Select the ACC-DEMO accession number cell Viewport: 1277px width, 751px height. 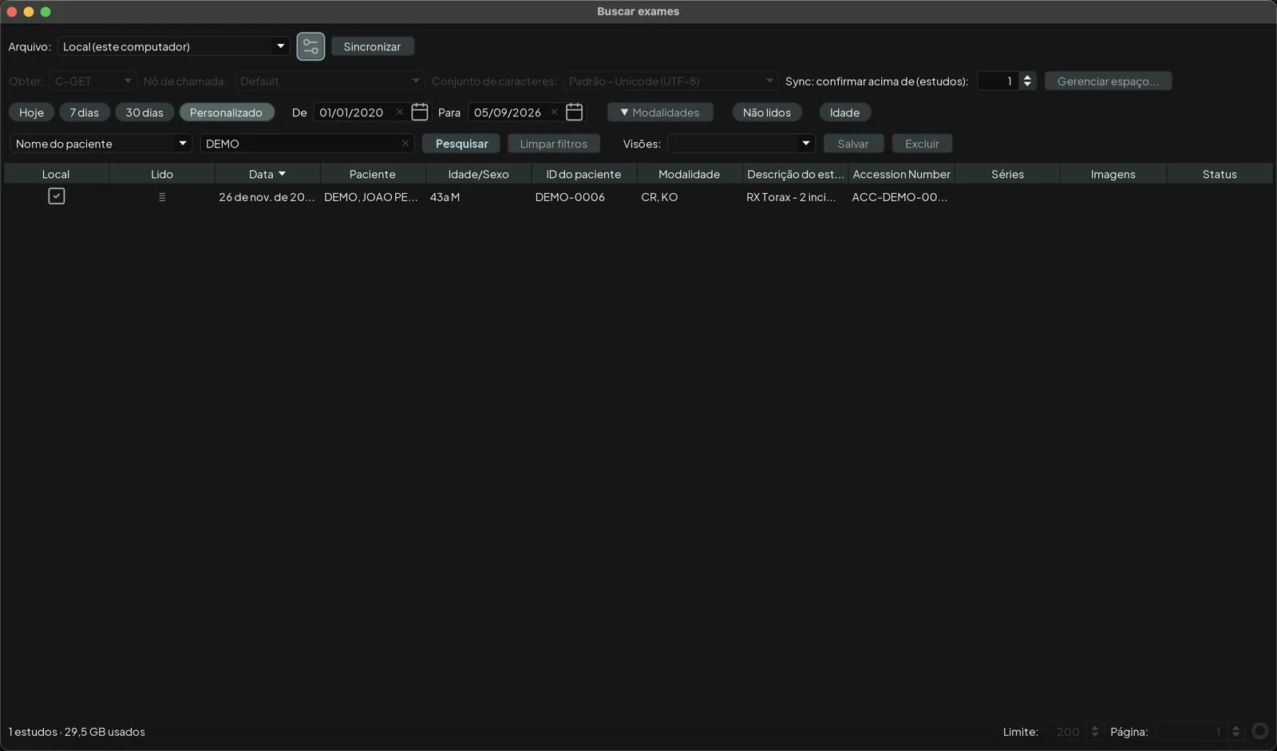[901, 197]
